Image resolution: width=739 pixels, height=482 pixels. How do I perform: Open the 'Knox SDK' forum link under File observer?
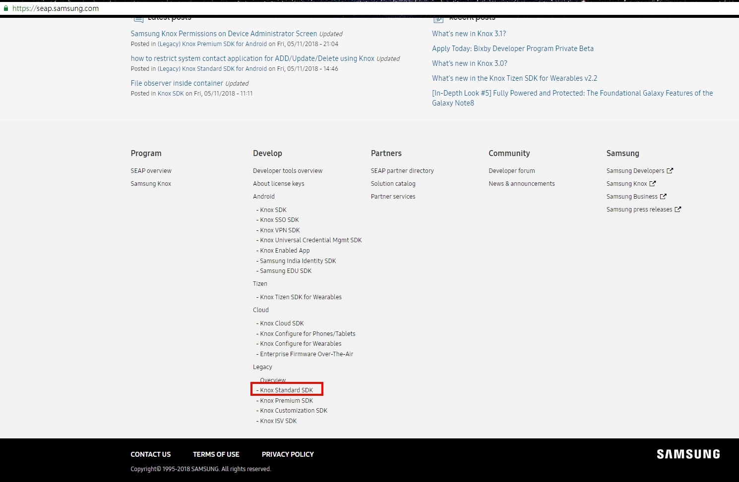pos(171,94)
